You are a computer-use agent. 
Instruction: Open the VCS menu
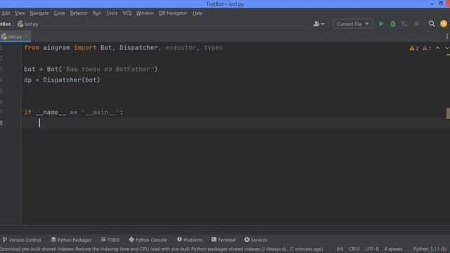pos(127,13)
